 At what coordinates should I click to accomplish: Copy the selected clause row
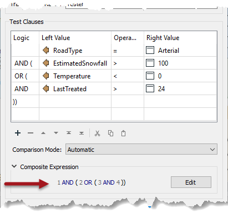click(110, 133)
